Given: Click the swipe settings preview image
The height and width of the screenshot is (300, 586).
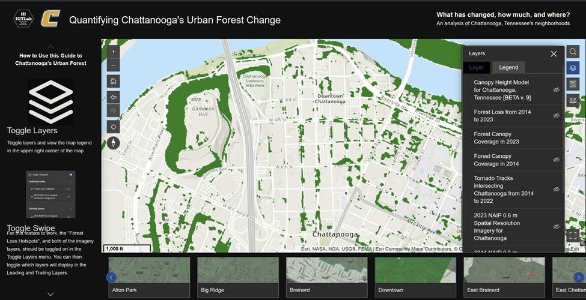Looking at the screenshot, I should (50, 194).
